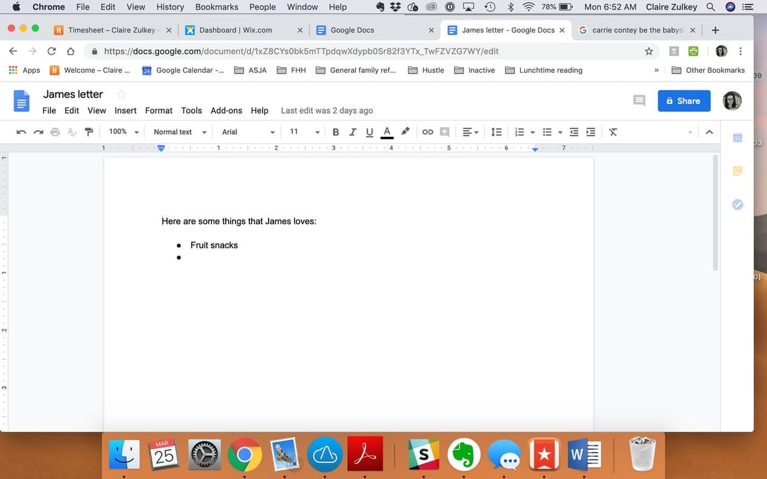Click the Insert link icon
Image resolution: width=767 pixels, height=479 pixels.
coord(428,132)
